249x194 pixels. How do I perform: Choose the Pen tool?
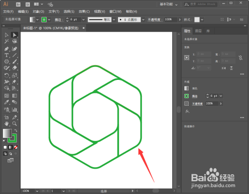[x=6, y=49]
